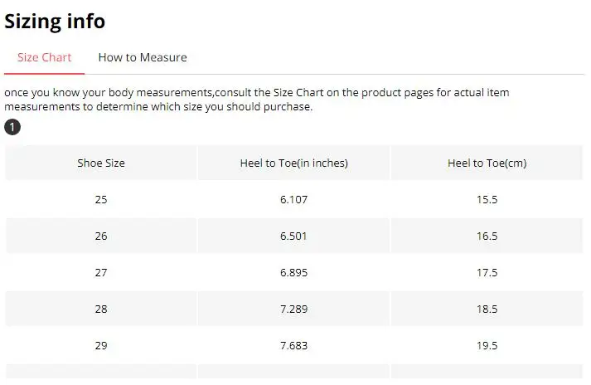Click shoe size 26 cell

coord(101,236)
